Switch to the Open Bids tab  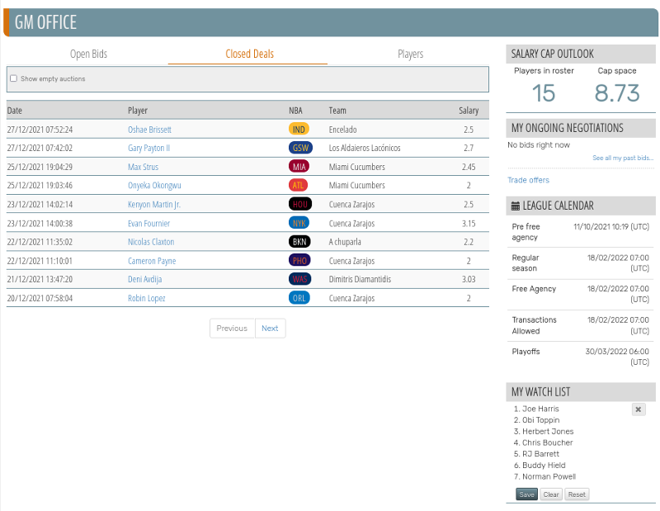(88, 54)
